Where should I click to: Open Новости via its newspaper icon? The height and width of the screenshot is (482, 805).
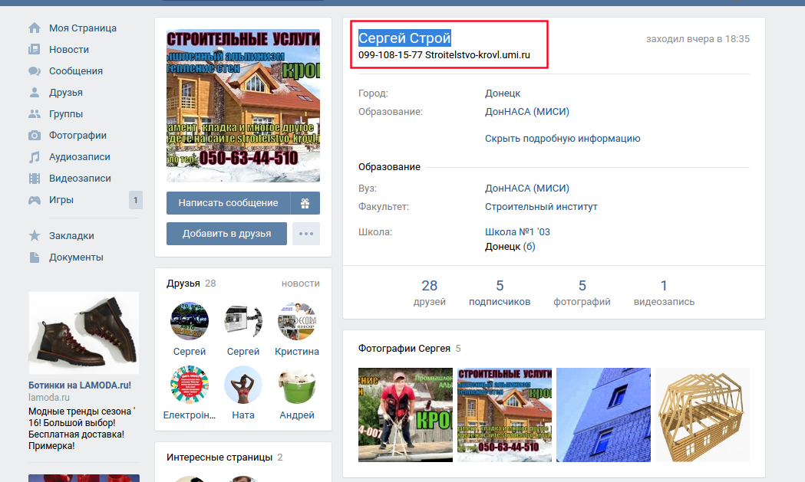[x=35, y=50]
